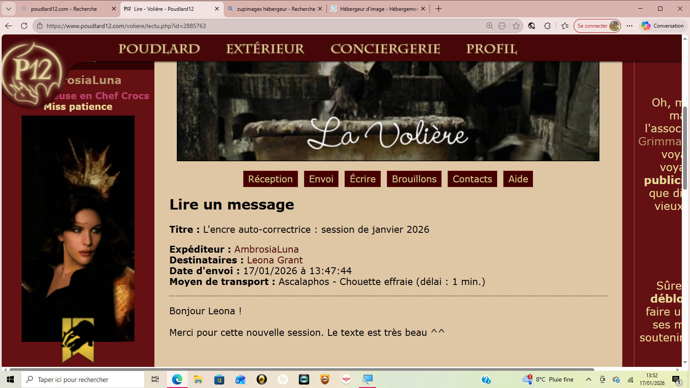
Task: Open the Brouillons drafts folder
Action: pos(414,179)
